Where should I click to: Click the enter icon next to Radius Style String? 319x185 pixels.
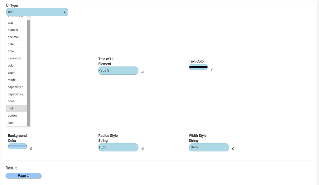point(143,149)
